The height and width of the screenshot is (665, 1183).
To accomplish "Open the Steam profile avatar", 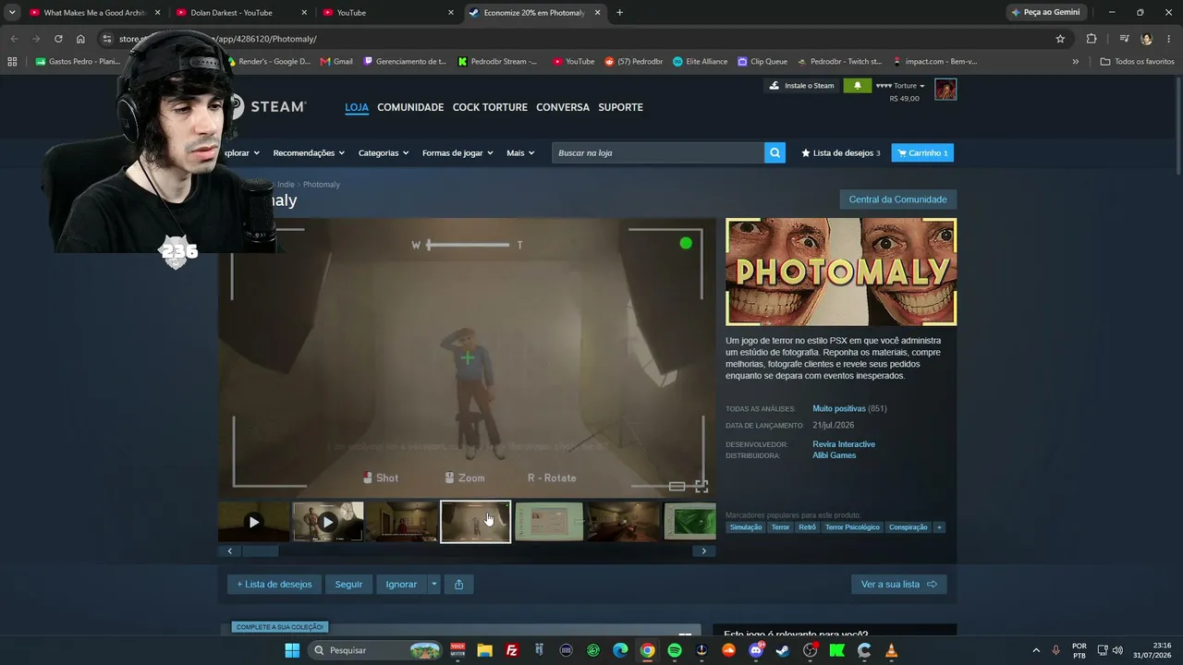I will pyautogui.click(x=945, y=90).
